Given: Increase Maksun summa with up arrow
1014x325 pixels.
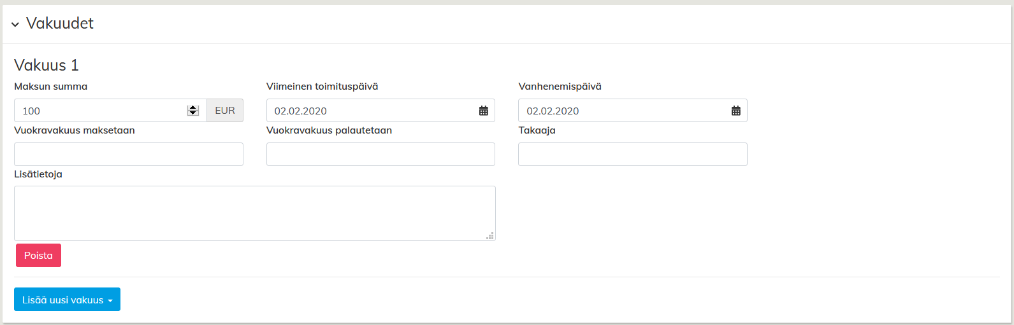Looking at the screenshot, I should click(x=193, y=107).
